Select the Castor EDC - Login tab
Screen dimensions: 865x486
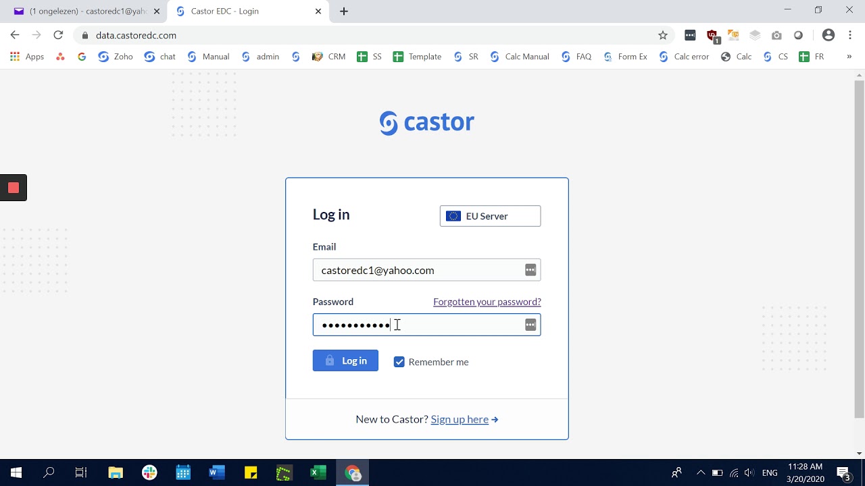pos(249,11)
